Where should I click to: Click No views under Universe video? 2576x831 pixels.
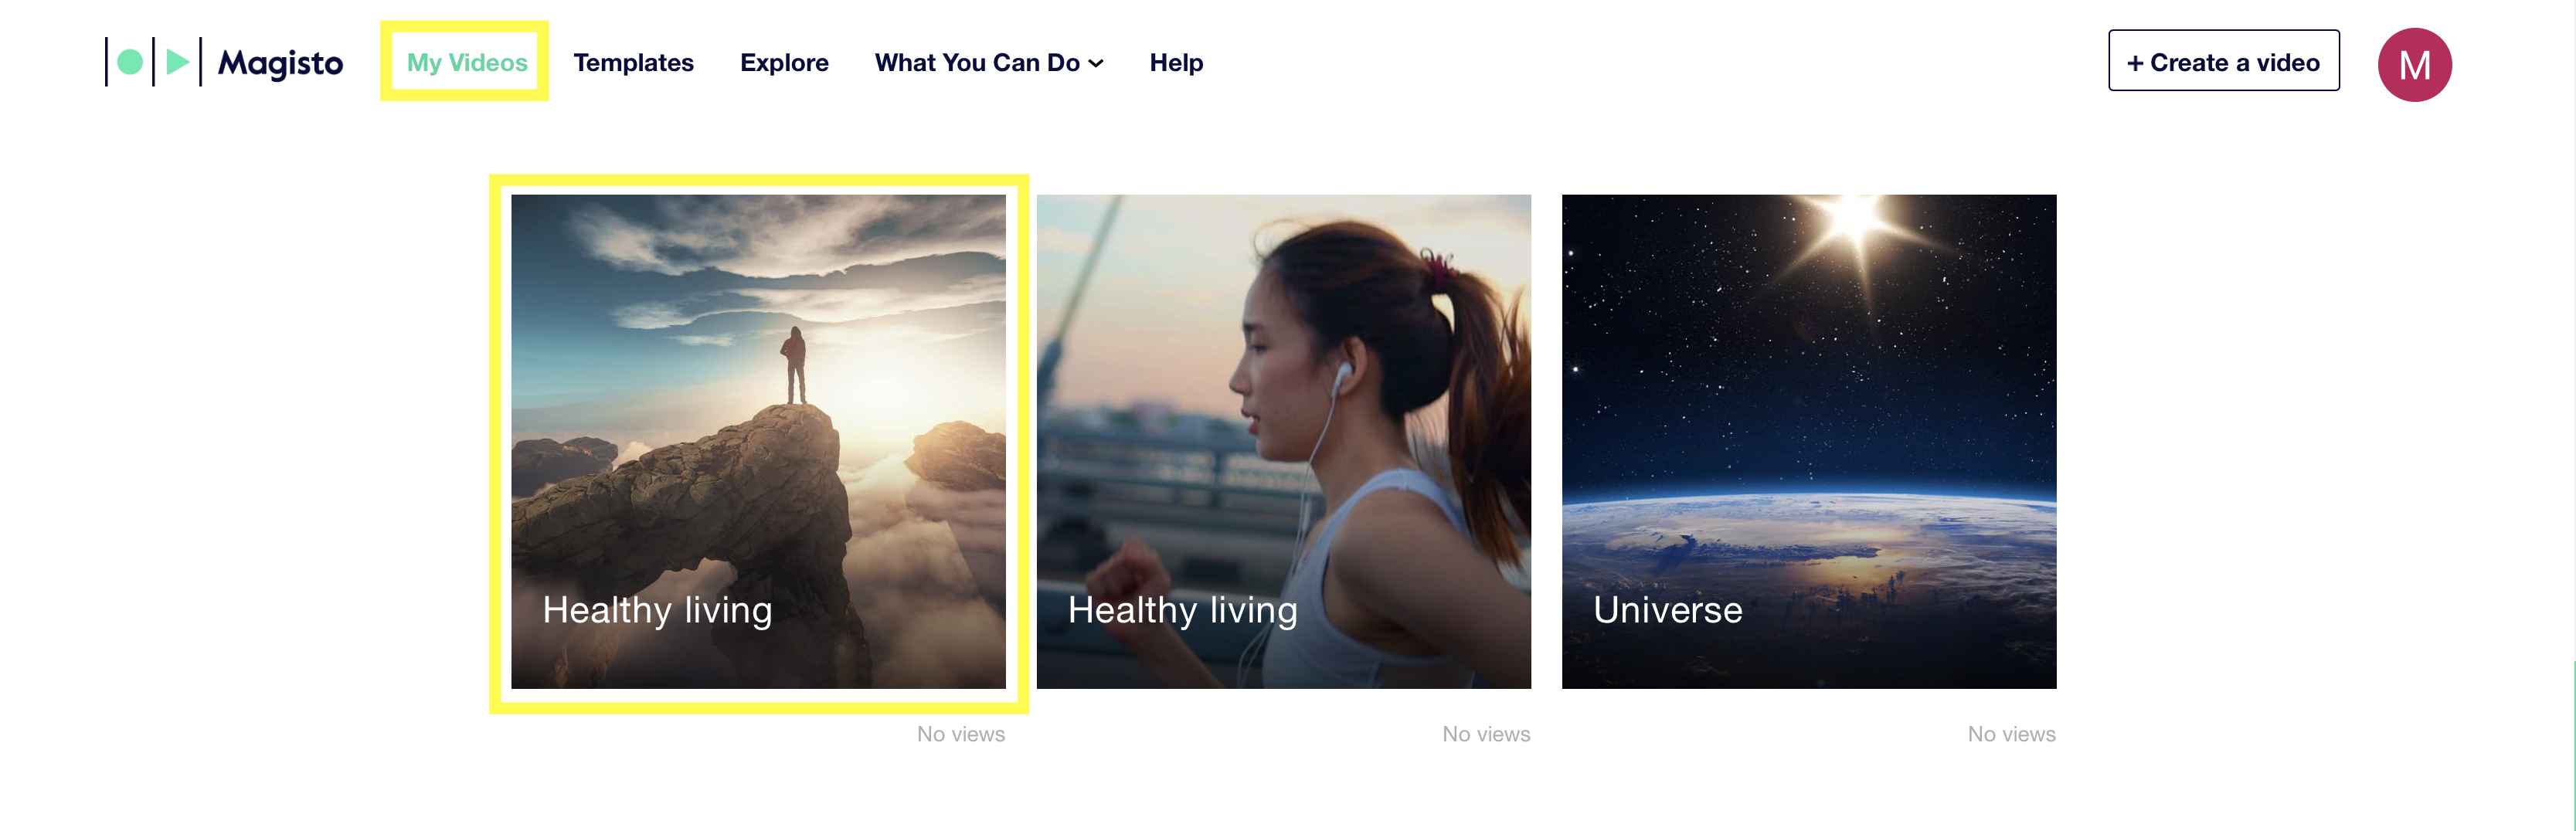(x=2011, y=734)
